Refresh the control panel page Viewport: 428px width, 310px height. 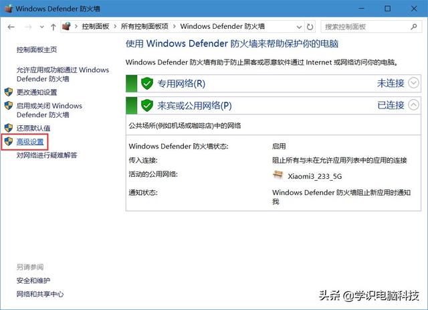pyautogui.click(x=310, y=27)
